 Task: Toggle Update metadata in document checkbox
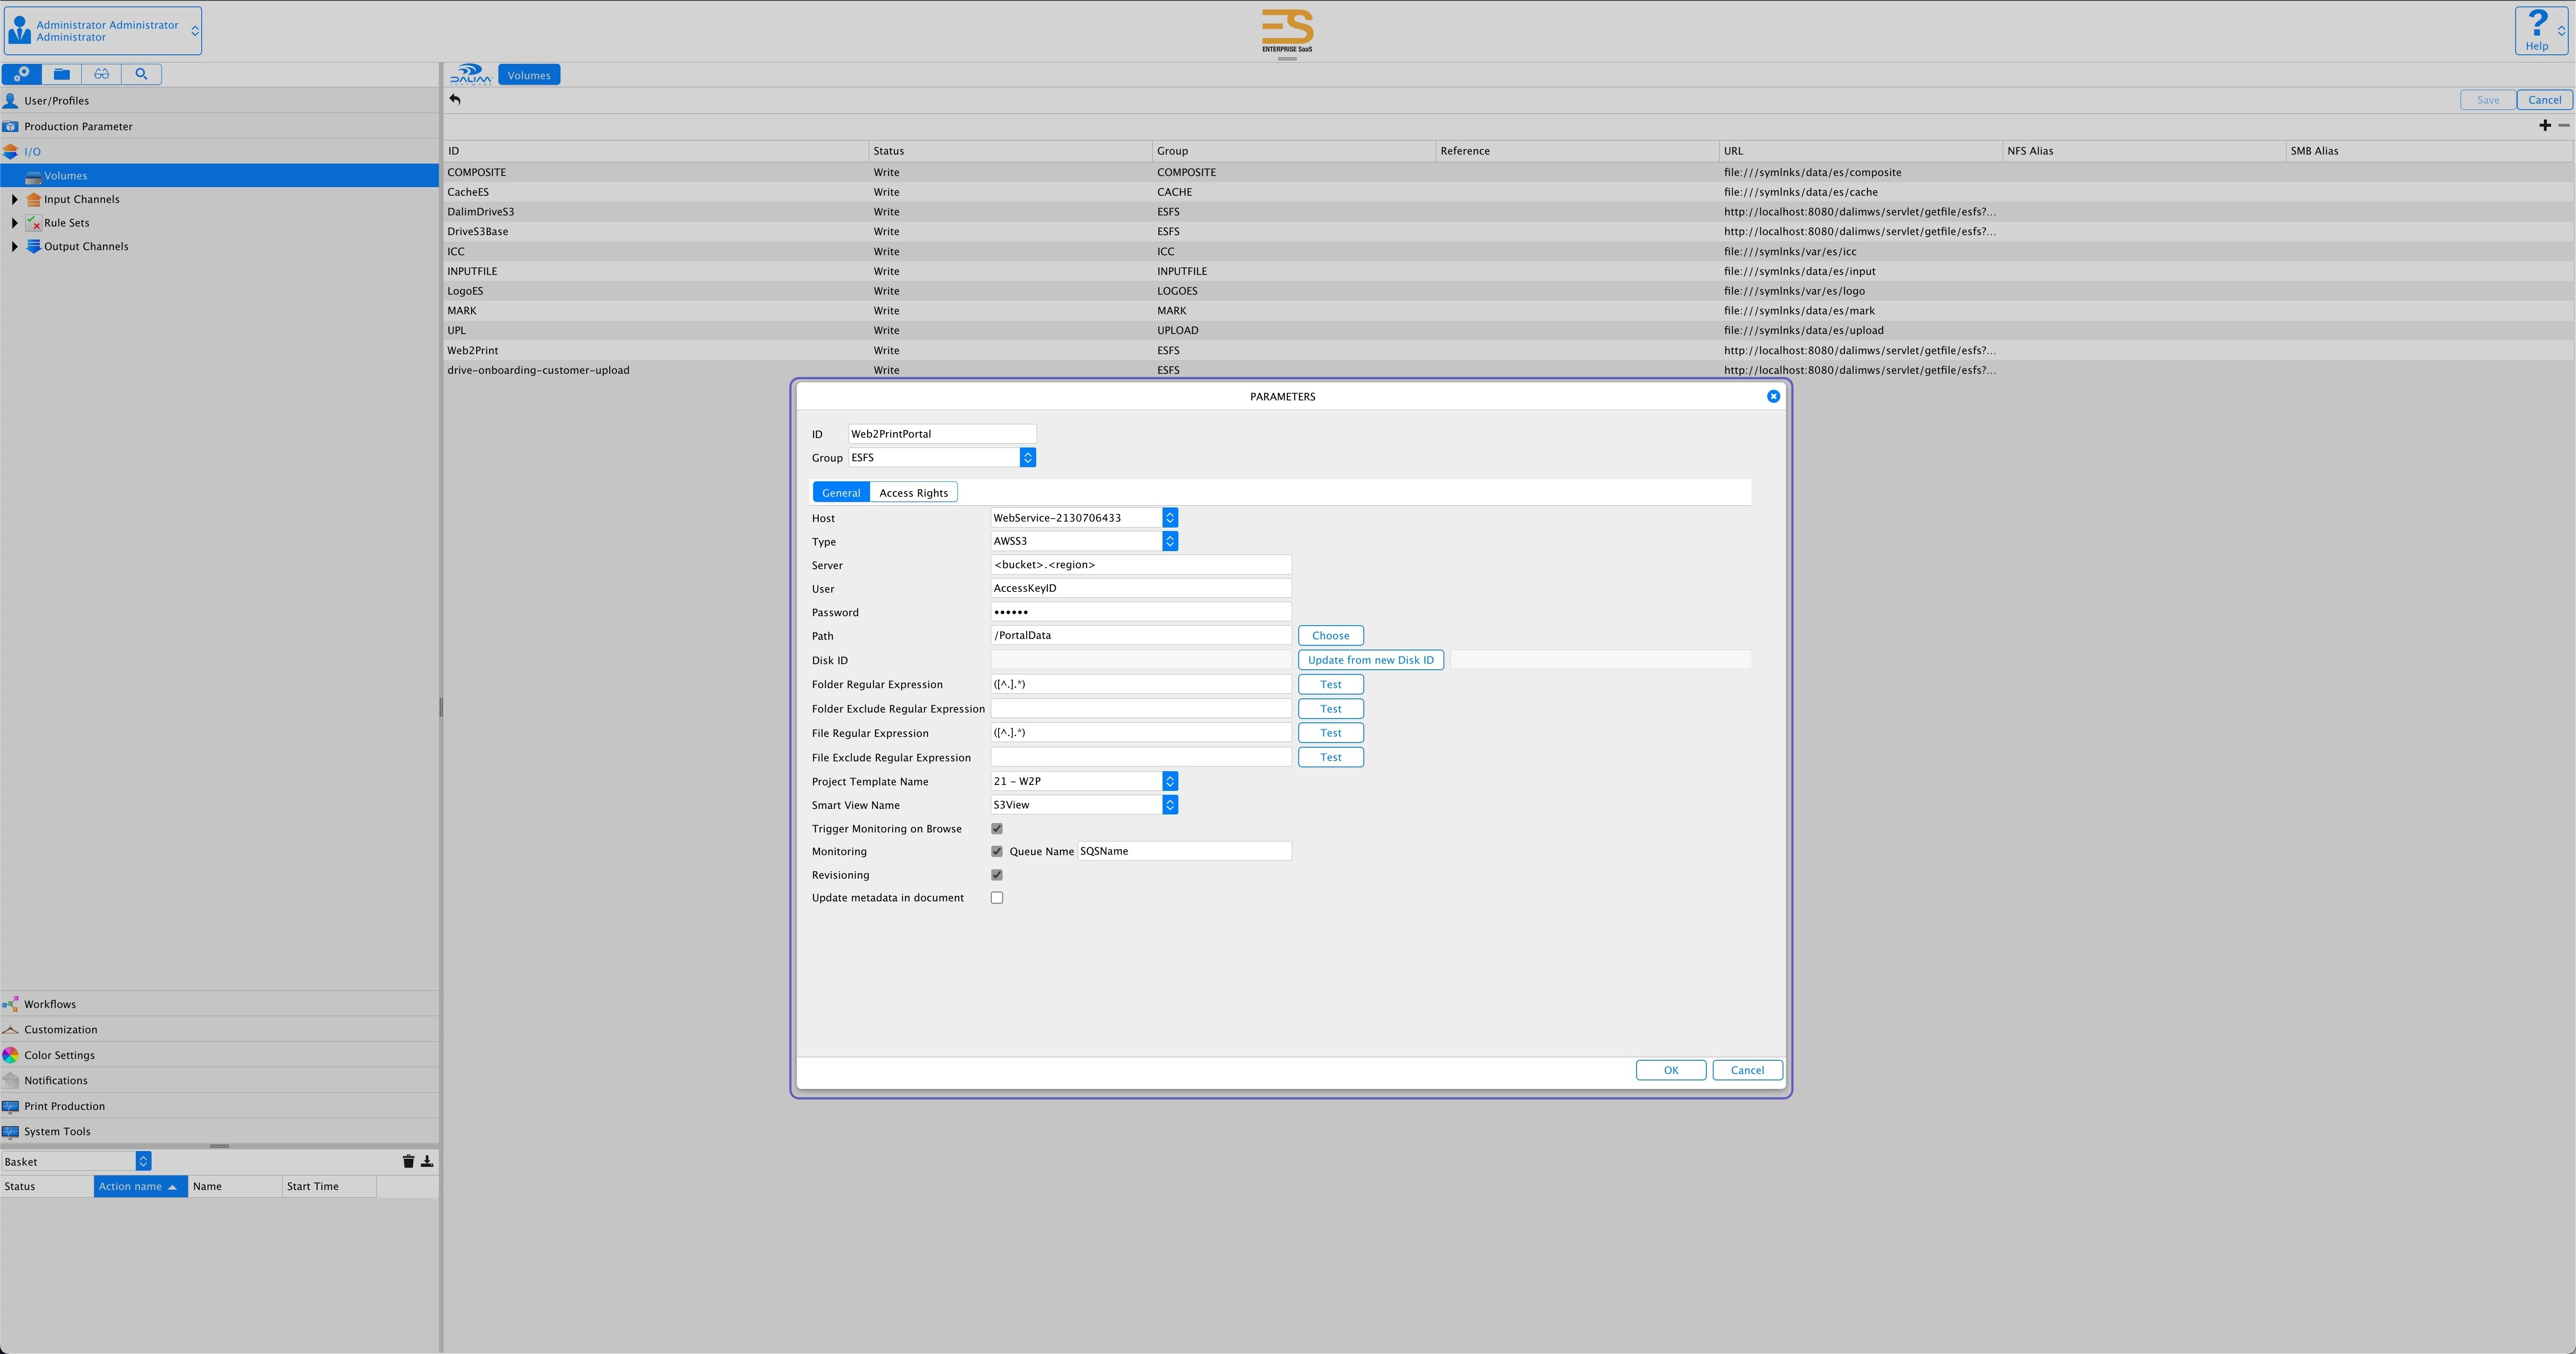(x=997, y=898)
